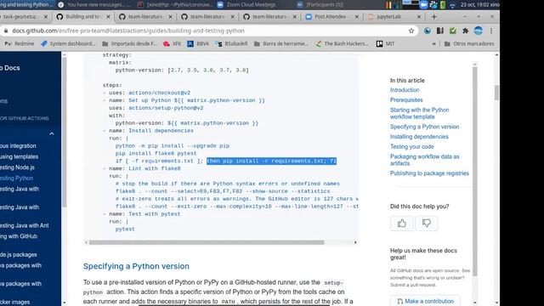Screen dimensions: 544x306
Task: Click the Make a contribution button
Action: [x=425, y=301]
